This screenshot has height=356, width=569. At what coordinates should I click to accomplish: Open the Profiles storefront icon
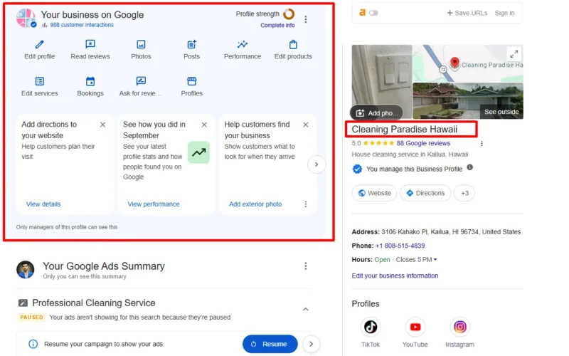191,81
